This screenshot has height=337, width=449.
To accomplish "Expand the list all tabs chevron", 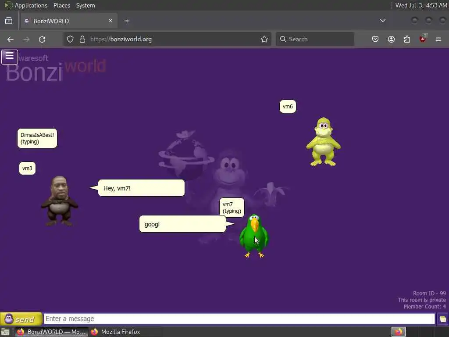I will pyautogui.click(x=382, y=21).
